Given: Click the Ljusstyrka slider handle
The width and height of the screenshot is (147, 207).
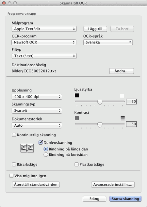Looking at the screenshot, I should (x=100, y=102).
